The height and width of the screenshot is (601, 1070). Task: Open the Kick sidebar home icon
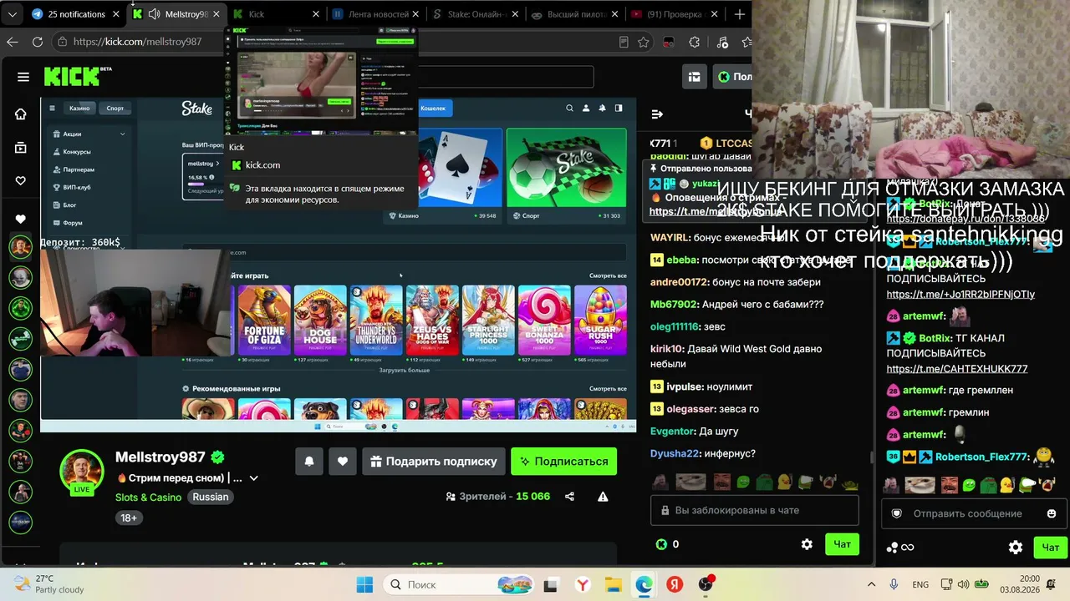pos(21,114)
